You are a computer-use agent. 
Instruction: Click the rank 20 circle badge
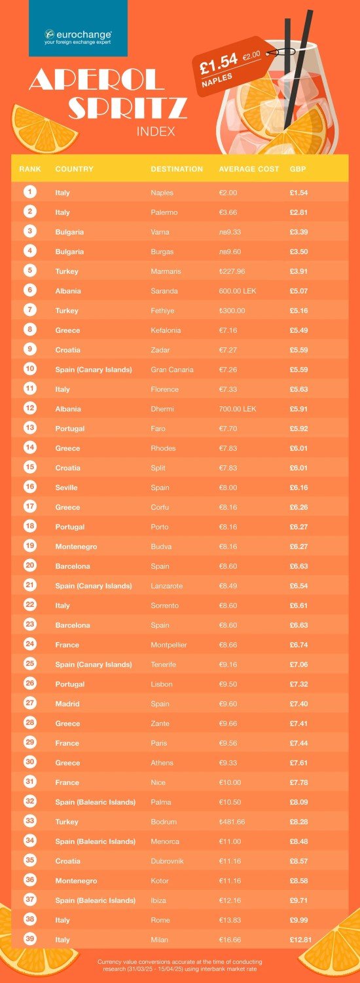pyautogui.click(x=30, y=566)
